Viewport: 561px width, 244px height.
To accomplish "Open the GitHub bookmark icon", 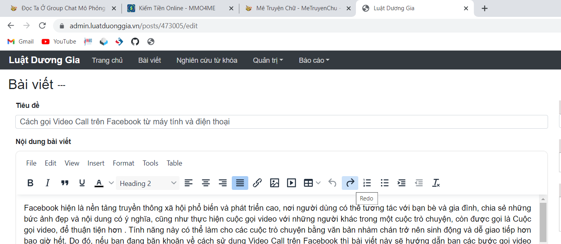I will (x=135, y=42).
